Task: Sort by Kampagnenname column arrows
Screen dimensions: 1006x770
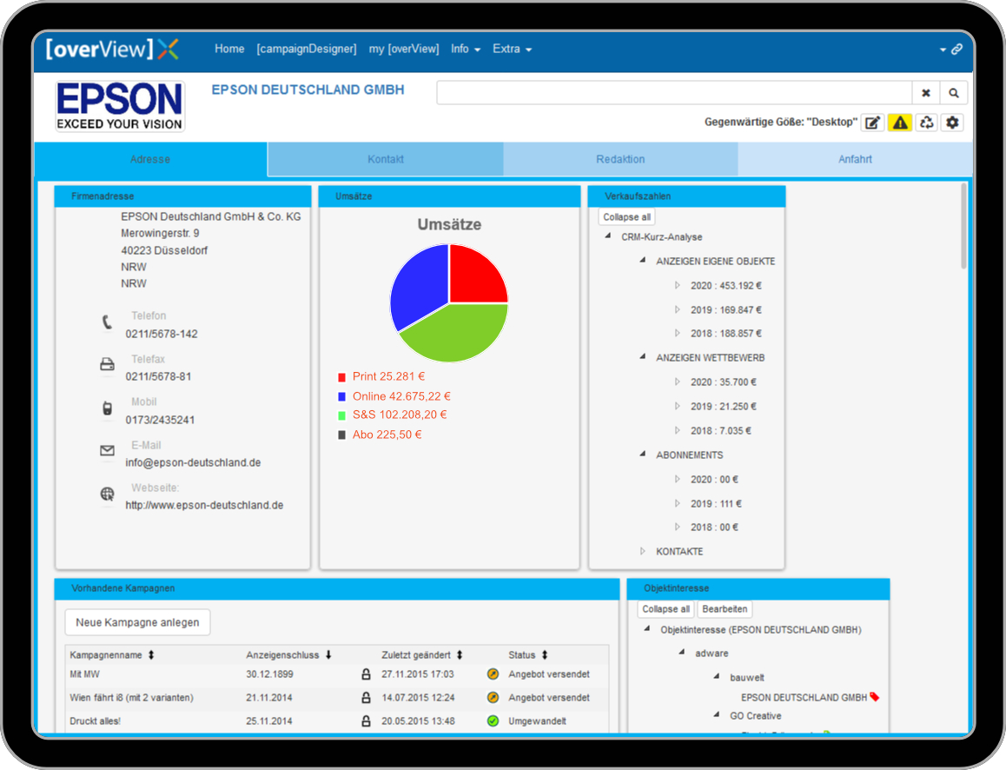Action: pos(151,655)
